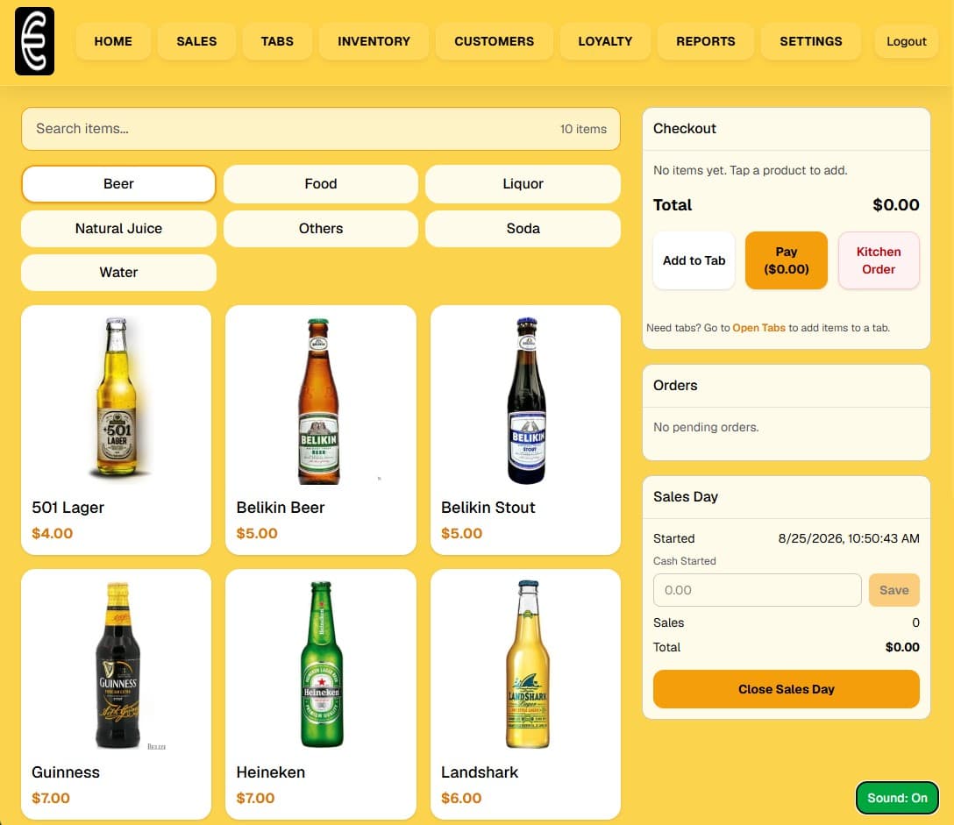Click the Pay ($0.00) button
The height and width of the screenshot is (825, 954).
click(x=786, y=260)
